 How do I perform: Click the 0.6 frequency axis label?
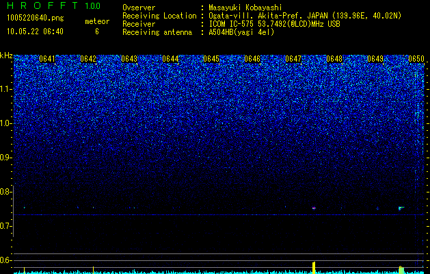point(5,260)
